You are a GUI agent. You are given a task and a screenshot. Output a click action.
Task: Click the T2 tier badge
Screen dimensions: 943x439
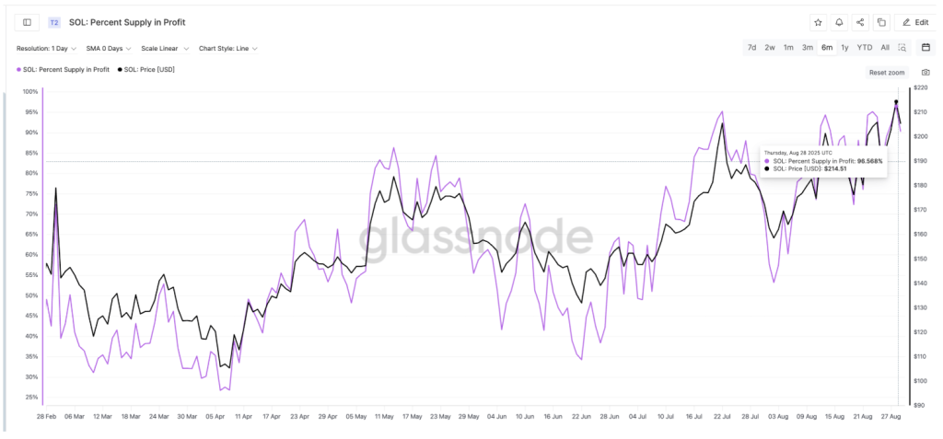tap(54, 22)
